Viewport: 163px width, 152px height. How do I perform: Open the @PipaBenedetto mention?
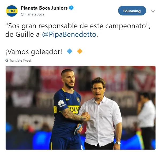(x=69, y=34)
